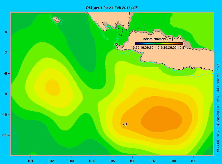Click latitude label -9
Viewport: 222px width, 164px height.
pyautogui.click(x=5, y=94)
